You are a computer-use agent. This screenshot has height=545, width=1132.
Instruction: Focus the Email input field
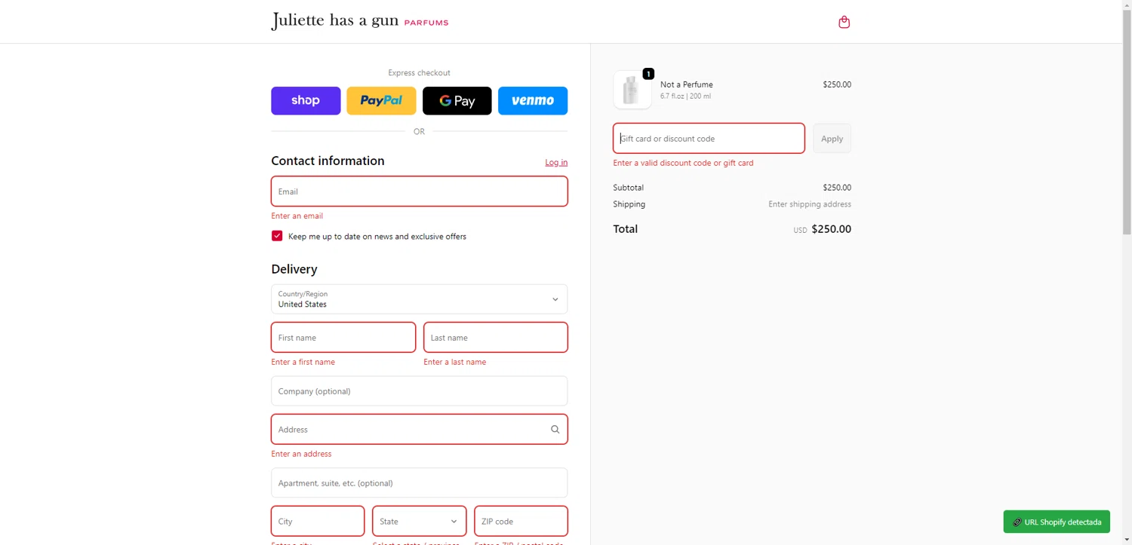pyautogui.click(x=419, y=191)
